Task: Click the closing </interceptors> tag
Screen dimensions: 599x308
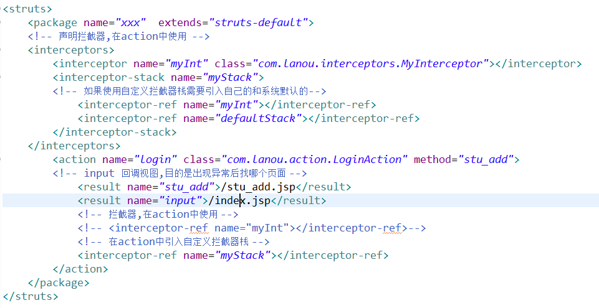Action: [x=74, y=146]
